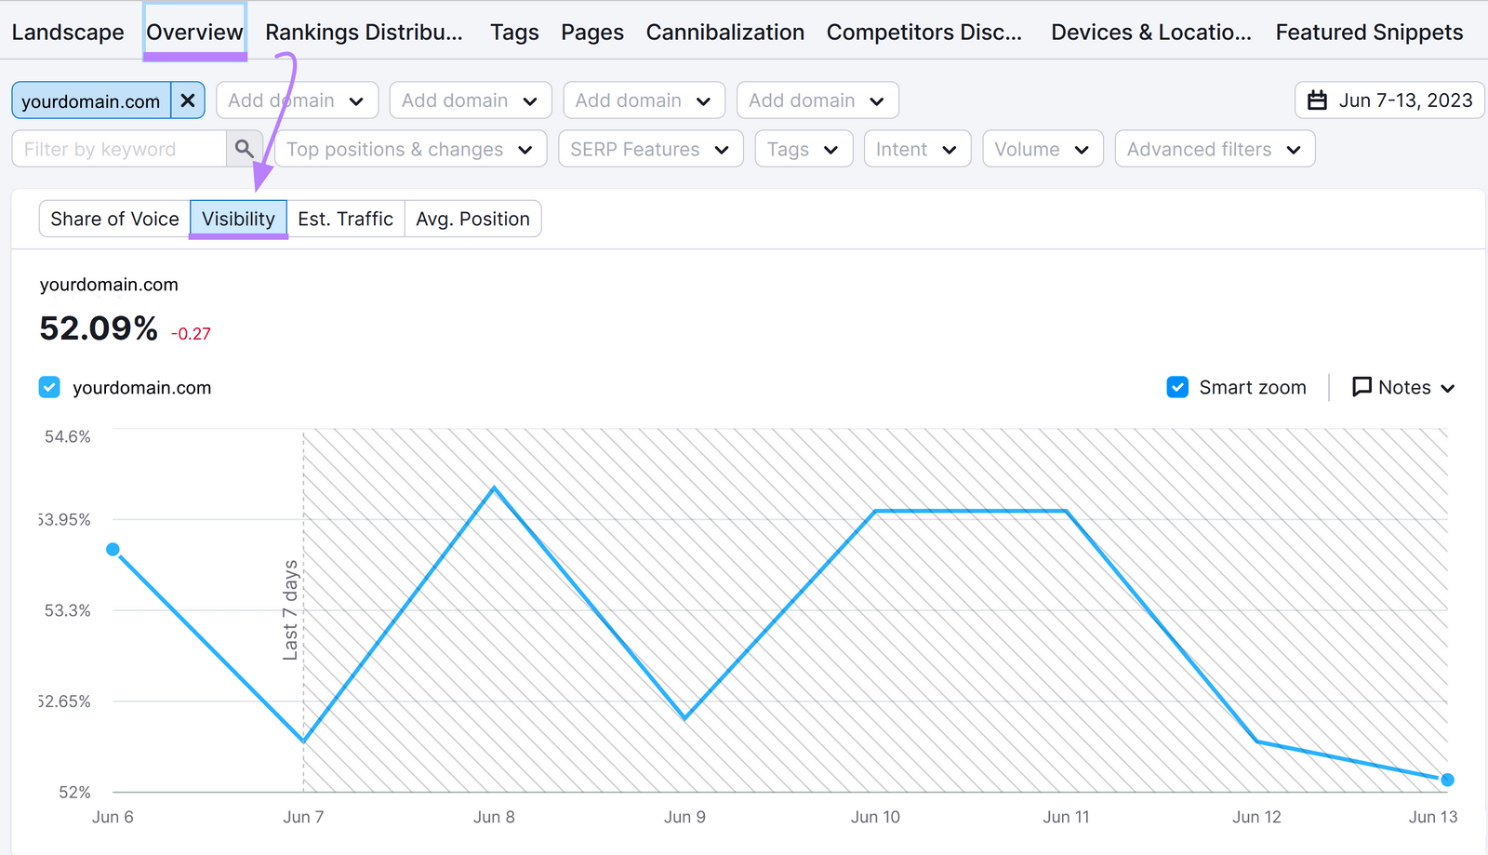
Task: Open the Intent filter dropdown
Action: (x=916, y=148)
